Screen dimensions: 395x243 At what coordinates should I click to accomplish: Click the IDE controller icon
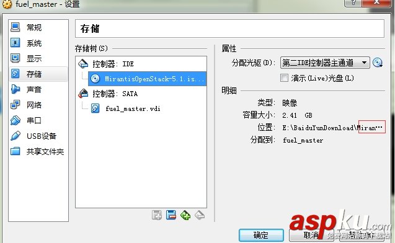(x=83, y=64)
